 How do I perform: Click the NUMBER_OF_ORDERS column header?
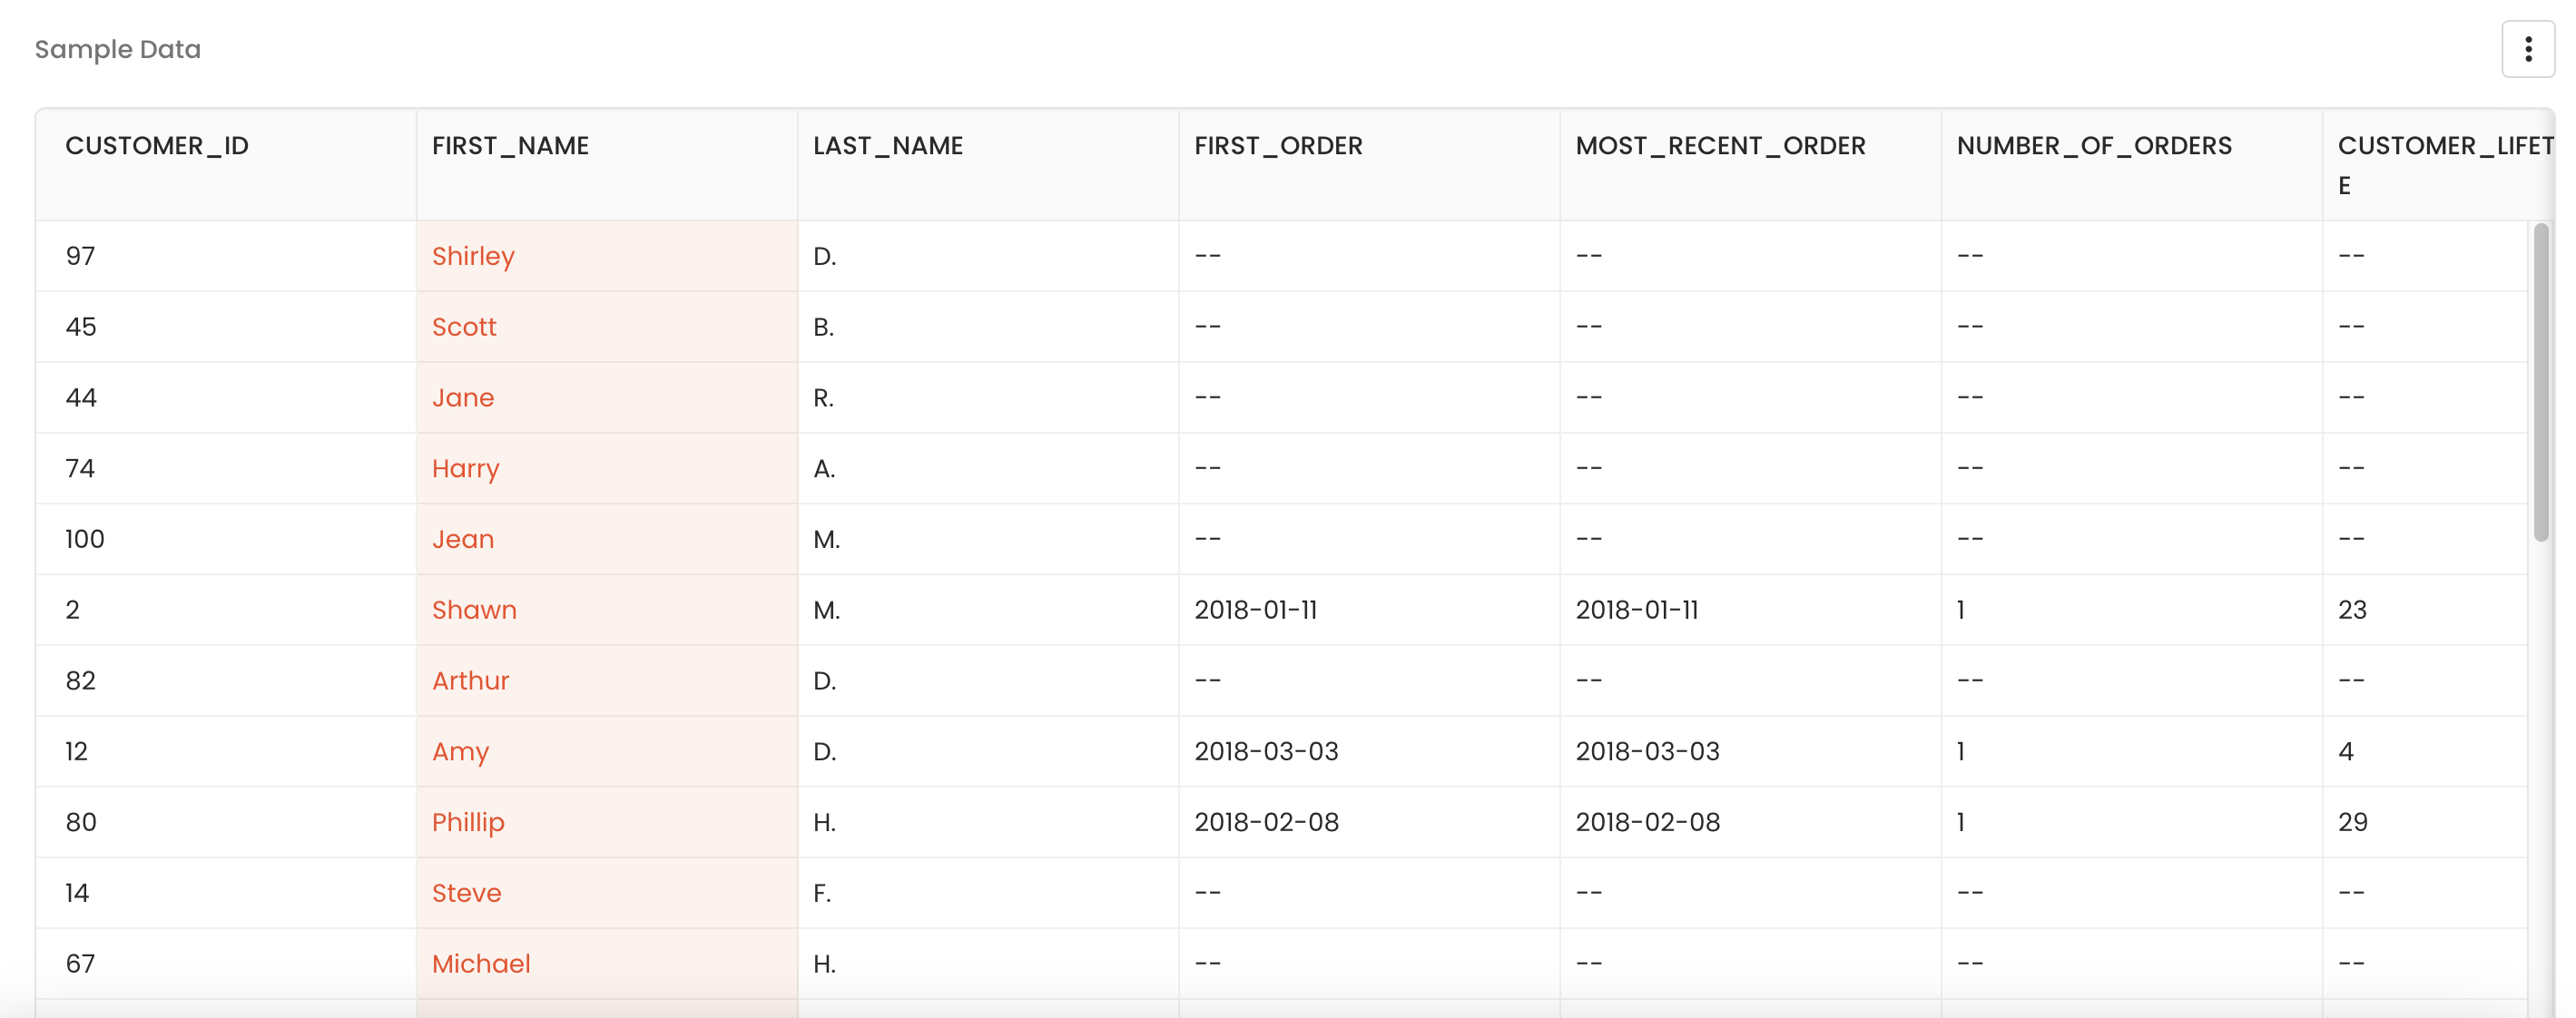tap(2093, 146)
